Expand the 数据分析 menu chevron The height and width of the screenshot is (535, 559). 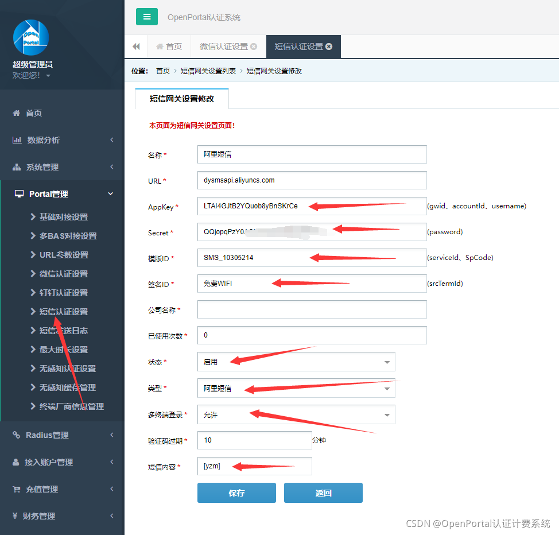click(x=111, y=140)
